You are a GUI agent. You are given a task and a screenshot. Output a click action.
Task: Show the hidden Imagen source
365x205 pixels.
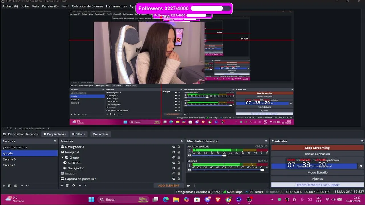click(174, 173)
